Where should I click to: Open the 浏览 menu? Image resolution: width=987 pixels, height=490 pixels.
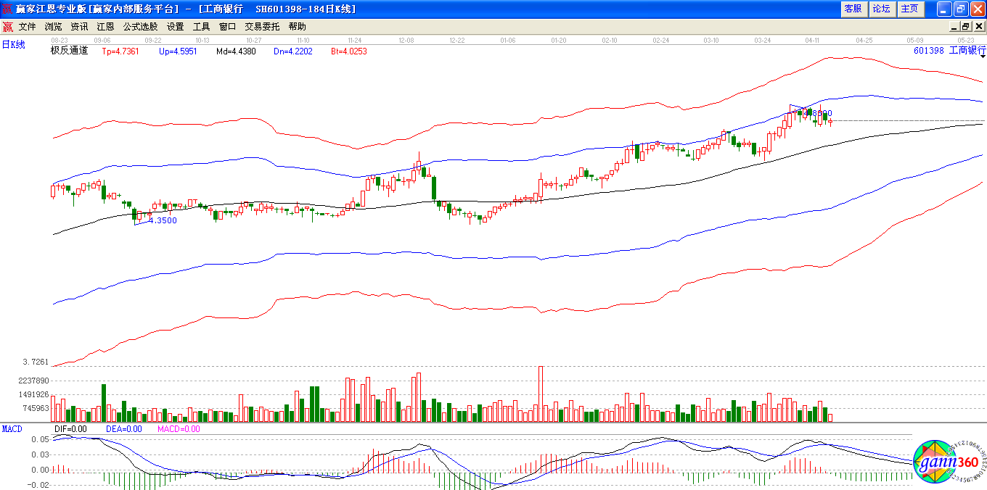pyautogui.click(x=53, y=27)
